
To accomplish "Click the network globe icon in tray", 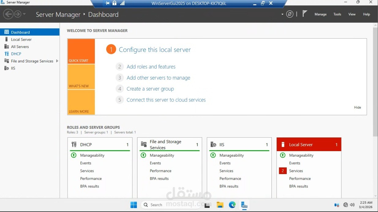I will coord(346,205).
